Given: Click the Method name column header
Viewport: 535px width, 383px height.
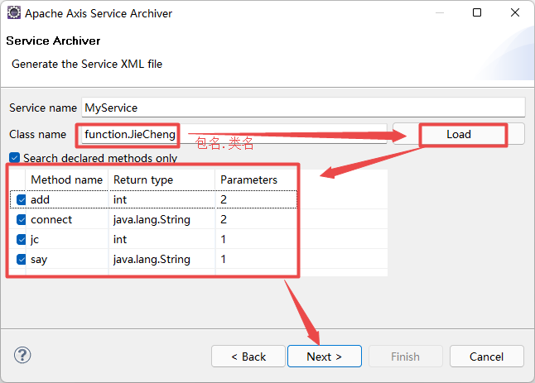Looking at the screenshot, I should point(67,180).
